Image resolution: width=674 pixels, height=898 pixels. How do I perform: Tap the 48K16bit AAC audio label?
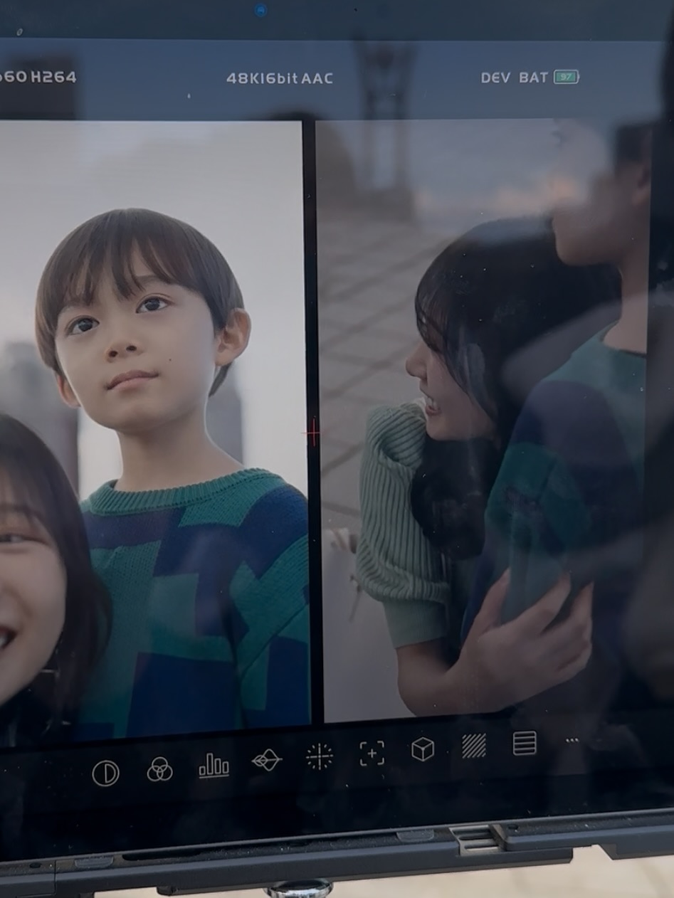[x=280, y=78]
